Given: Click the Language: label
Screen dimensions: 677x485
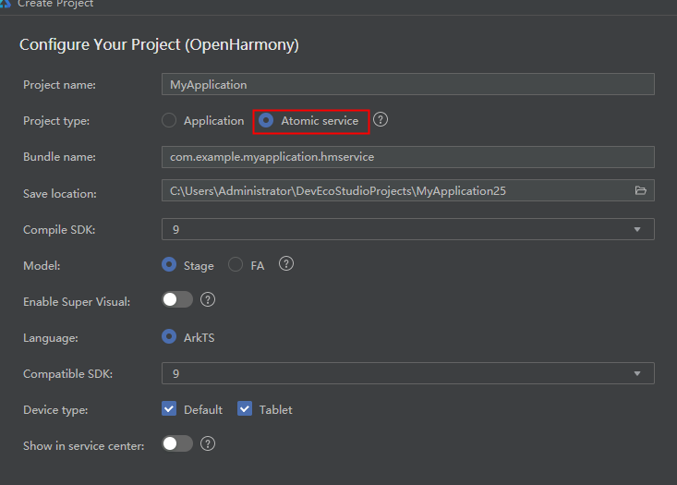Looking at the screenshot, I should click(51, 338).
